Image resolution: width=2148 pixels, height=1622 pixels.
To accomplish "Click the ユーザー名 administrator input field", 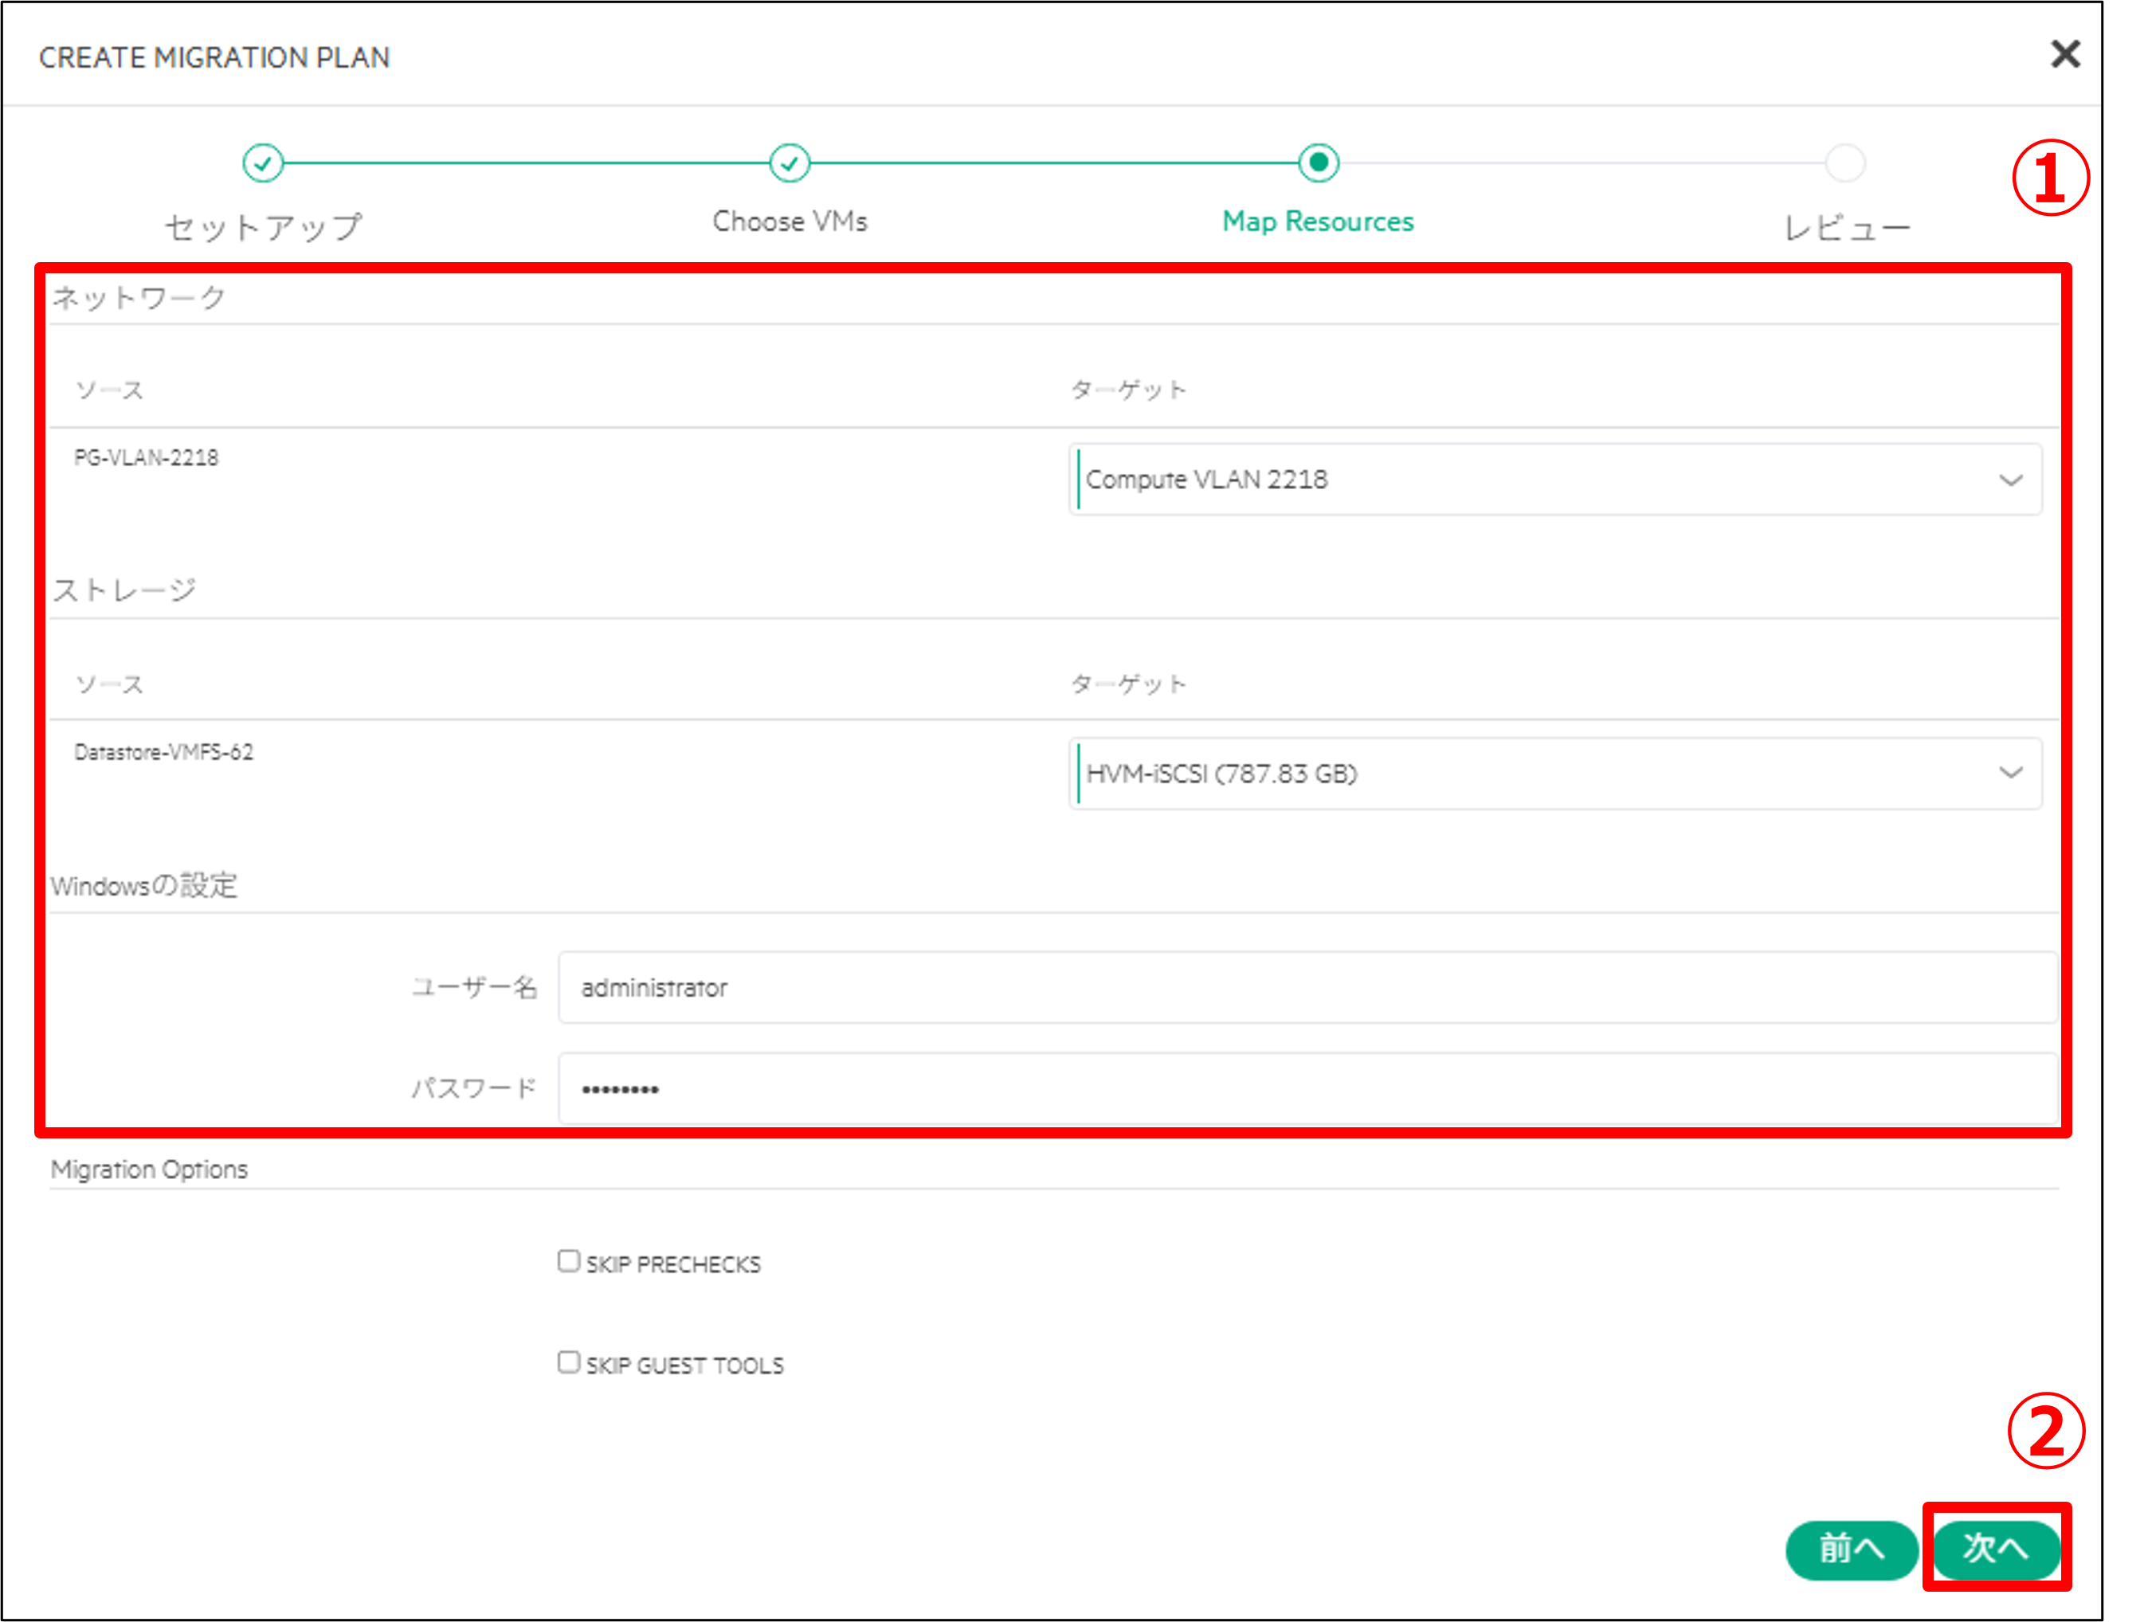I will coord(1306,988).
